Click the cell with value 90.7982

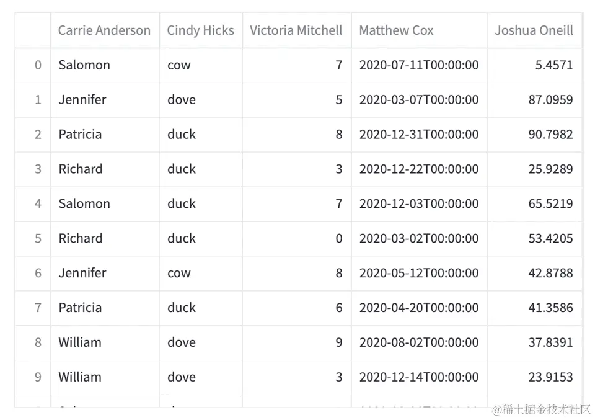(x=550, y=135)
